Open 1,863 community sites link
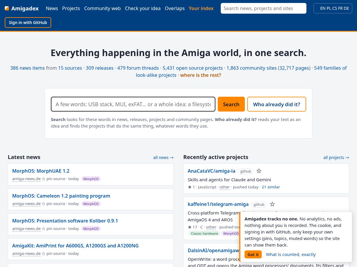Screen dimensions: 357x267 click(x=252, y=68)
